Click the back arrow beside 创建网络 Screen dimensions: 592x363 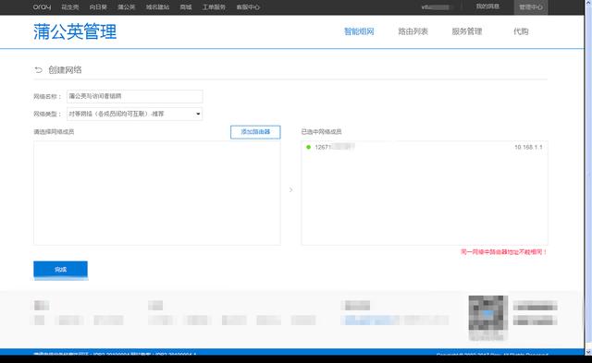[x=39, y=69]
